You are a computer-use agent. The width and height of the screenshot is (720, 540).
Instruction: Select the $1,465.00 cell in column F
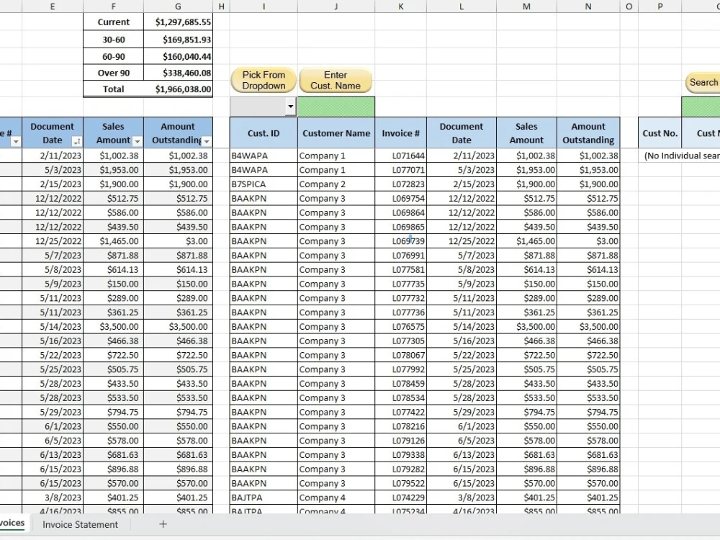[114, 241]
